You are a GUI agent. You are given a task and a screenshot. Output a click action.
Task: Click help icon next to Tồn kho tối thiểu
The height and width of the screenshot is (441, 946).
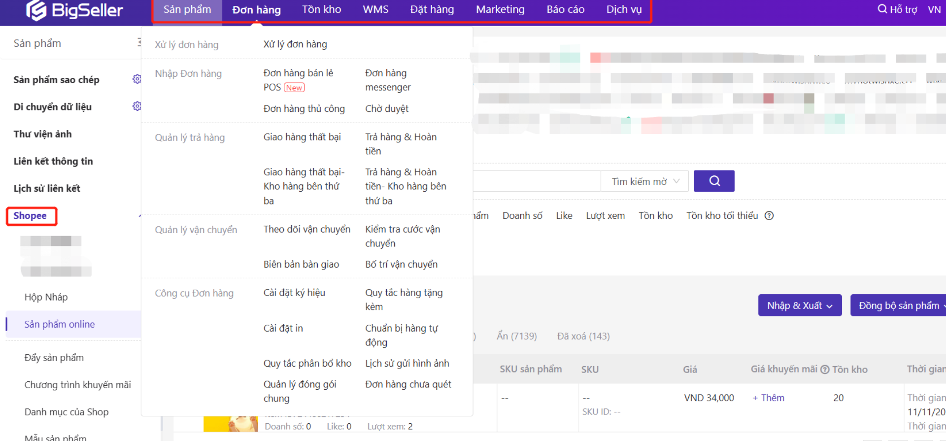click(x=769, y=215)
